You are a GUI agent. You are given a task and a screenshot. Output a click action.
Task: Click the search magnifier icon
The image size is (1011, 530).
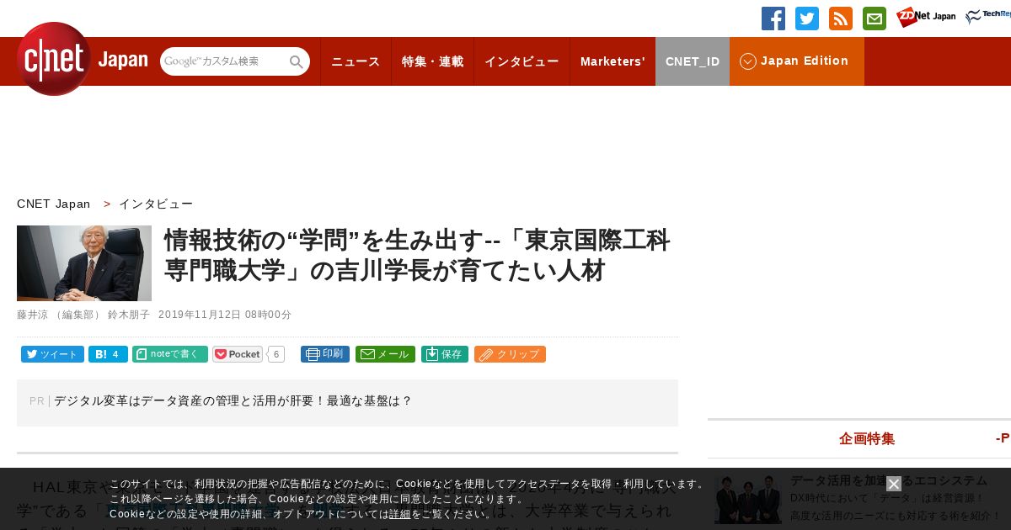[296, 61]
